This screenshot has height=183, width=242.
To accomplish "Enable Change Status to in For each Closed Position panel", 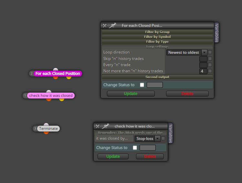I will pos(142,85).
